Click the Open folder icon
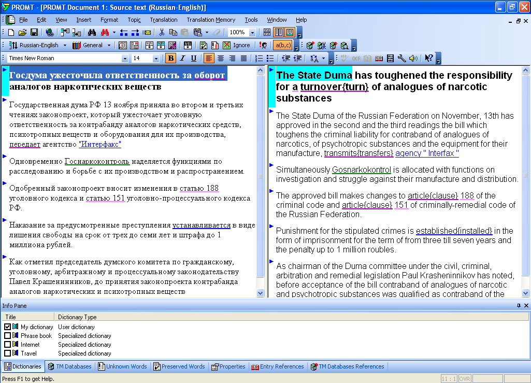This screenshot has width=531, height=383. (x=22, y=33)
